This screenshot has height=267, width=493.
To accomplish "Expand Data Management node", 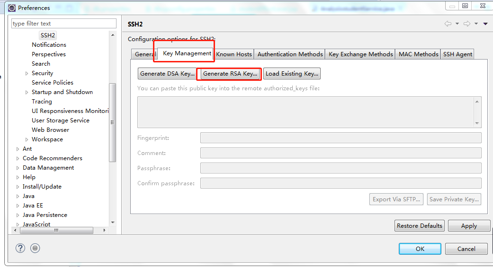I will 18,168.
